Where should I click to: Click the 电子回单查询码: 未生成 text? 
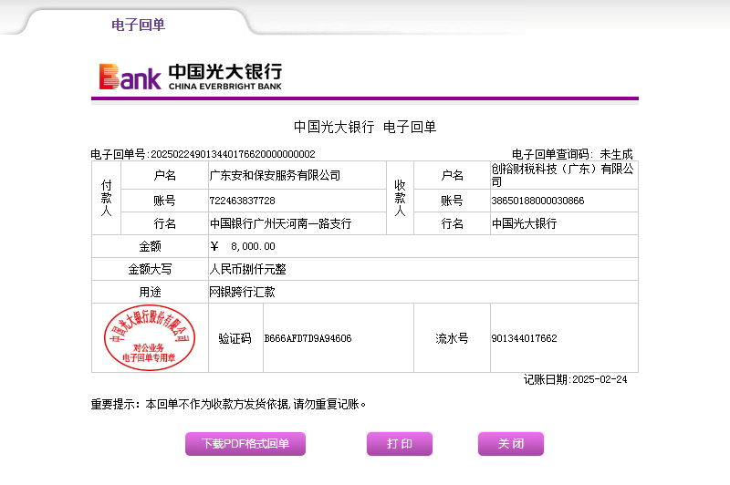[x=572, y=154]
